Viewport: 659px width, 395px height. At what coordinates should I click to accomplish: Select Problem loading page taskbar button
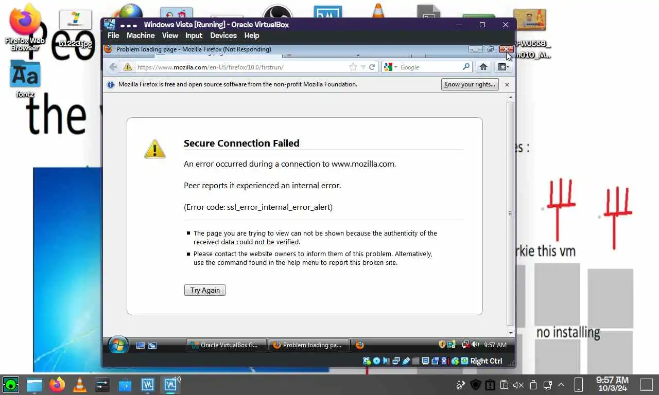click(308, 345)
